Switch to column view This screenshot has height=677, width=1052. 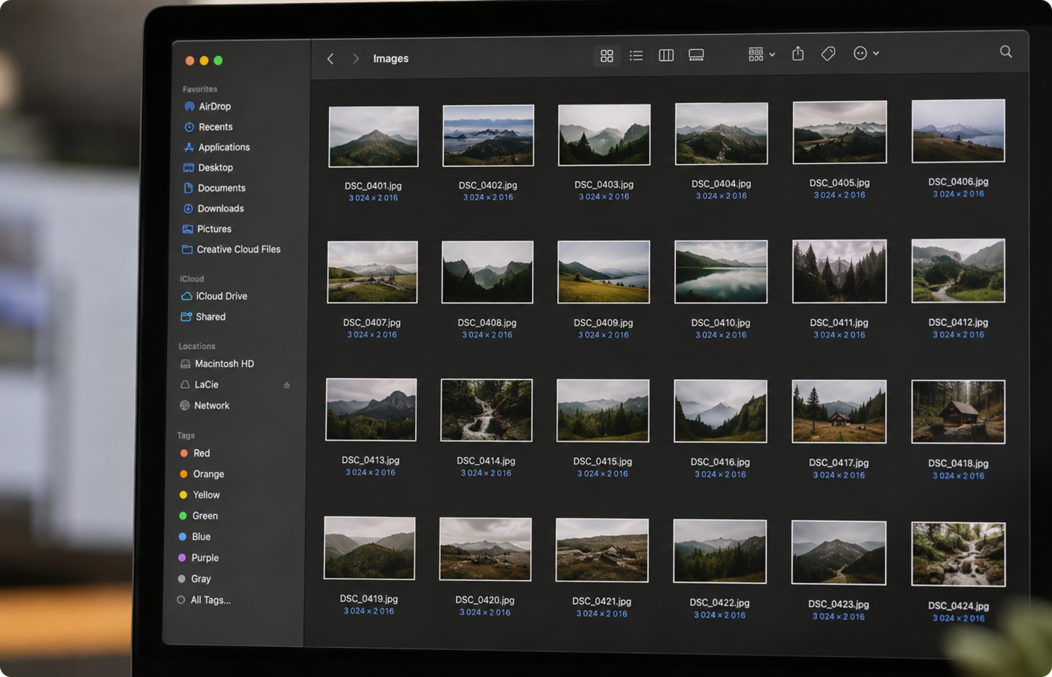pyautogui.click(x=666, y=55)
